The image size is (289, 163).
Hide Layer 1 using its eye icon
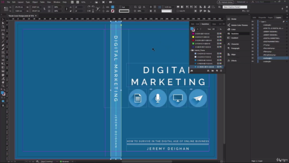point(252,22)
